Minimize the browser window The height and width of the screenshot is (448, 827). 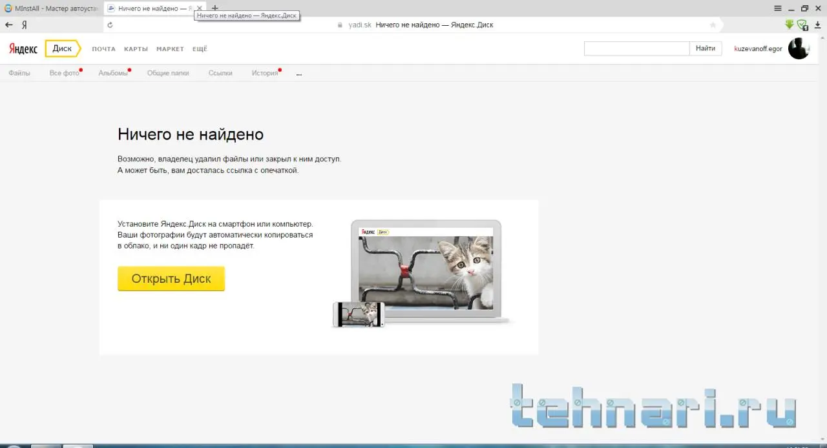pyautogui.click(x=791, y=8)
